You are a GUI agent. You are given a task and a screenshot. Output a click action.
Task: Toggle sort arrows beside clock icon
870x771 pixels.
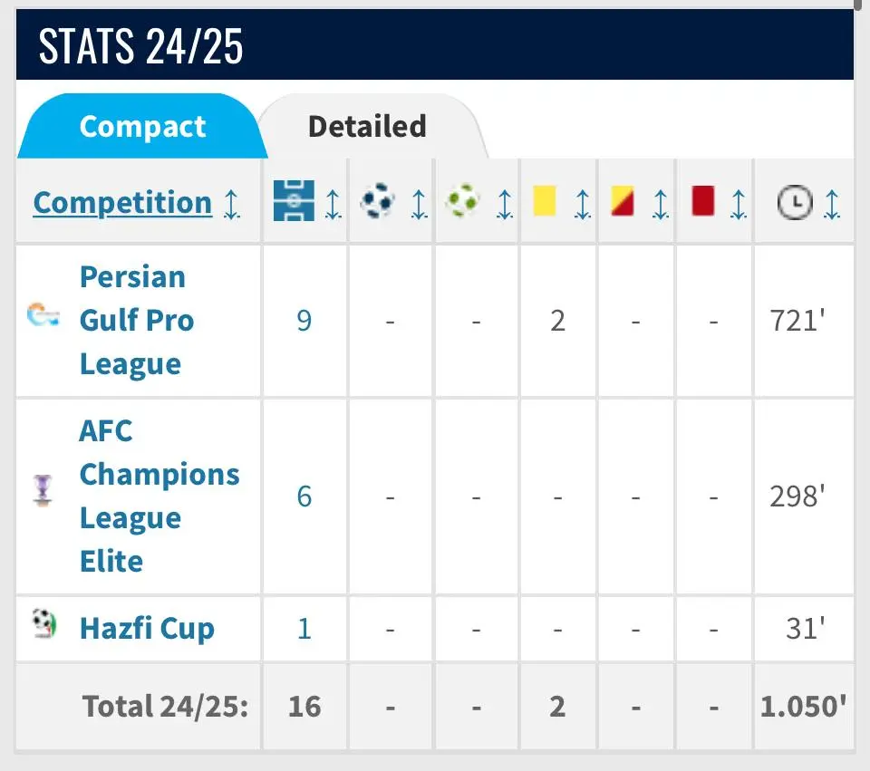point(832,204)
